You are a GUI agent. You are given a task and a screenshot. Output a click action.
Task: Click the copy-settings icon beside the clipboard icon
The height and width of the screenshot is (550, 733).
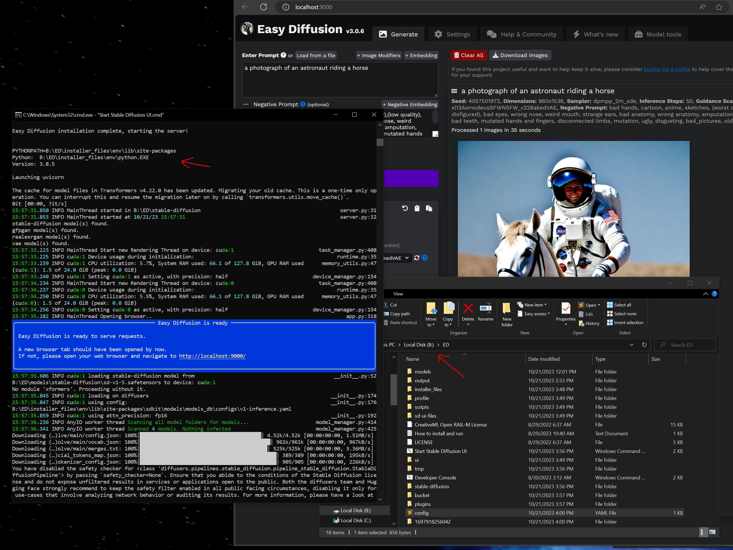[x=429, y=208]
